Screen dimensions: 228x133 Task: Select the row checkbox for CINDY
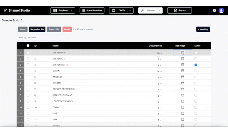(28, 107)
